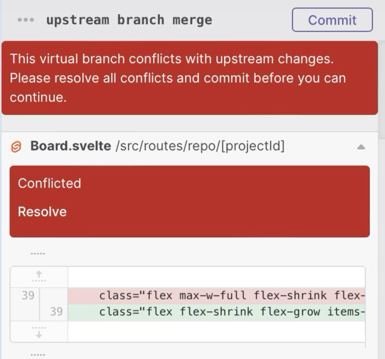Click new line number 39 in gutter
The height and width of the screenshot is (359, 385).
tap(56, 312)
